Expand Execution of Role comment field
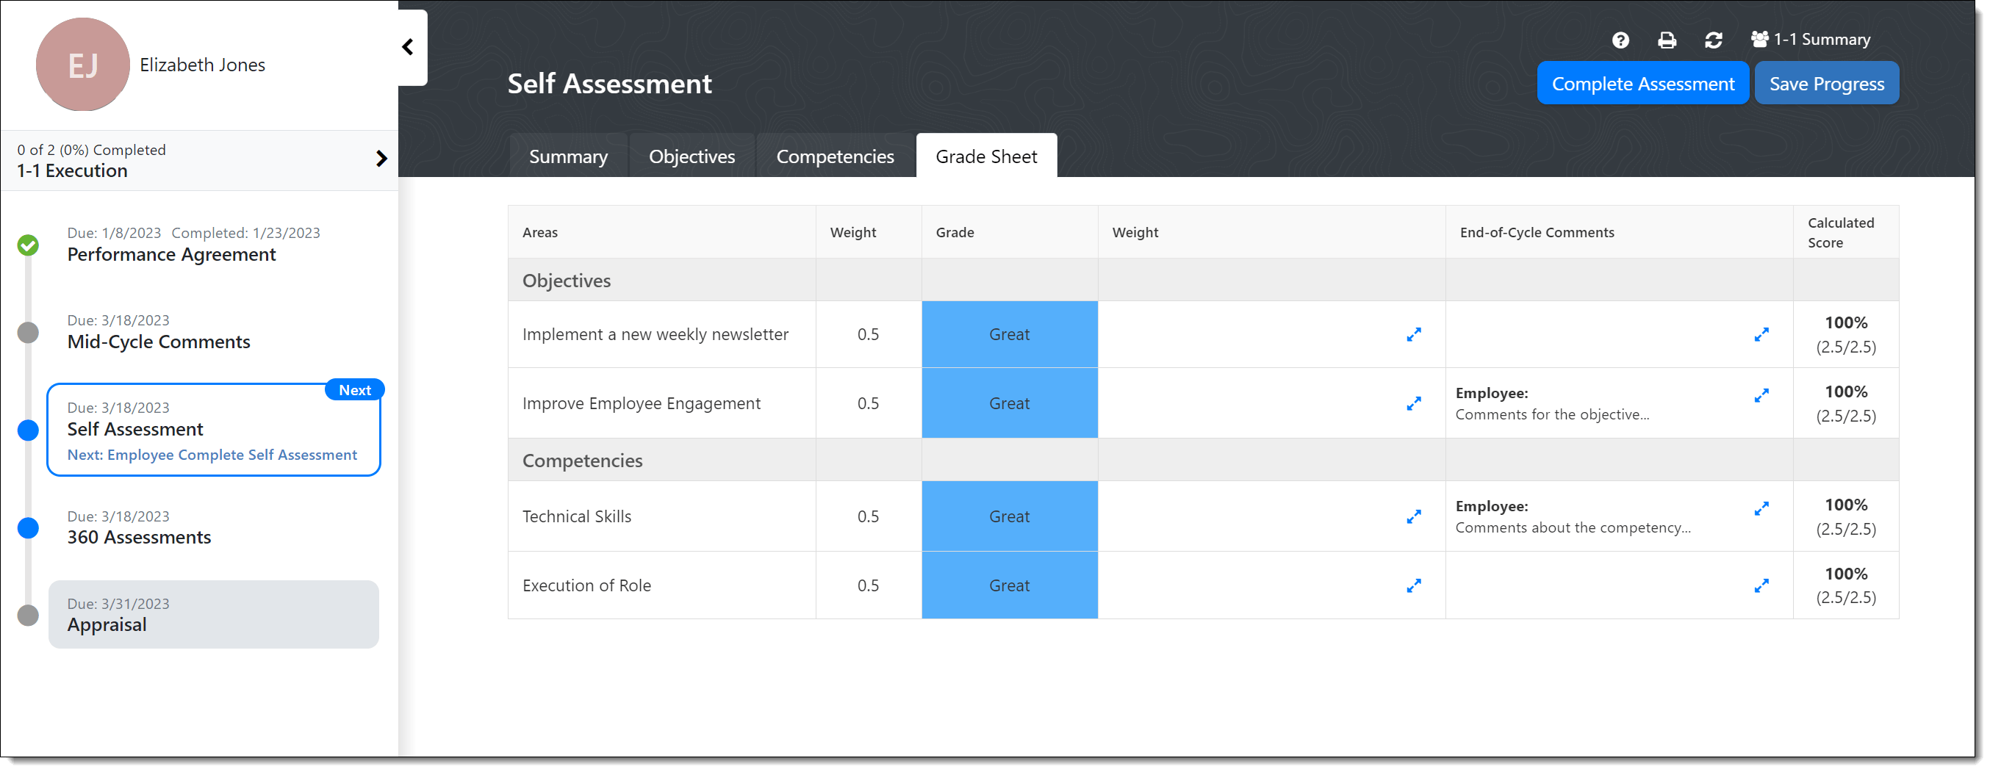Viewport: 1990px width, 772px height. (x=1762, y=585)
